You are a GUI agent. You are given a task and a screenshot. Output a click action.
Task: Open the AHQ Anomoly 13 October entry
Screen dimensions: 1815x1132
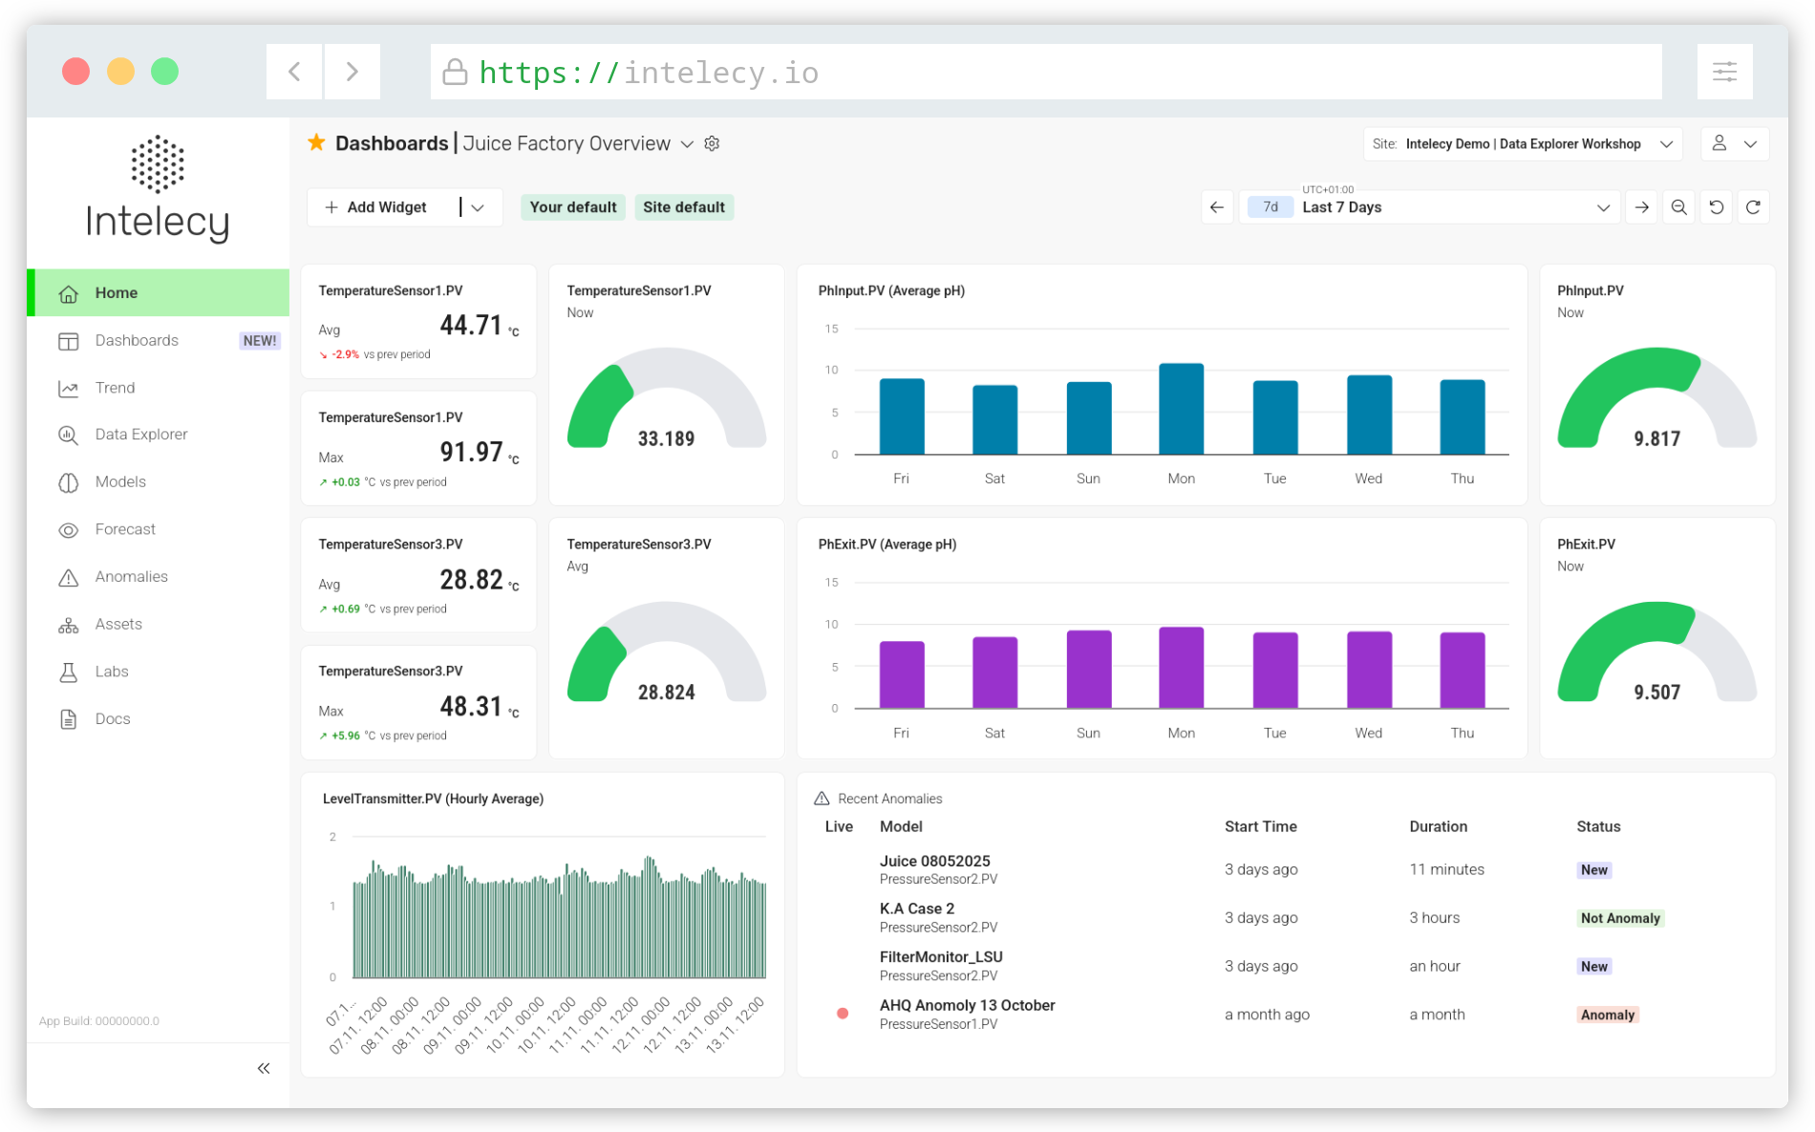coord(967,1005)
